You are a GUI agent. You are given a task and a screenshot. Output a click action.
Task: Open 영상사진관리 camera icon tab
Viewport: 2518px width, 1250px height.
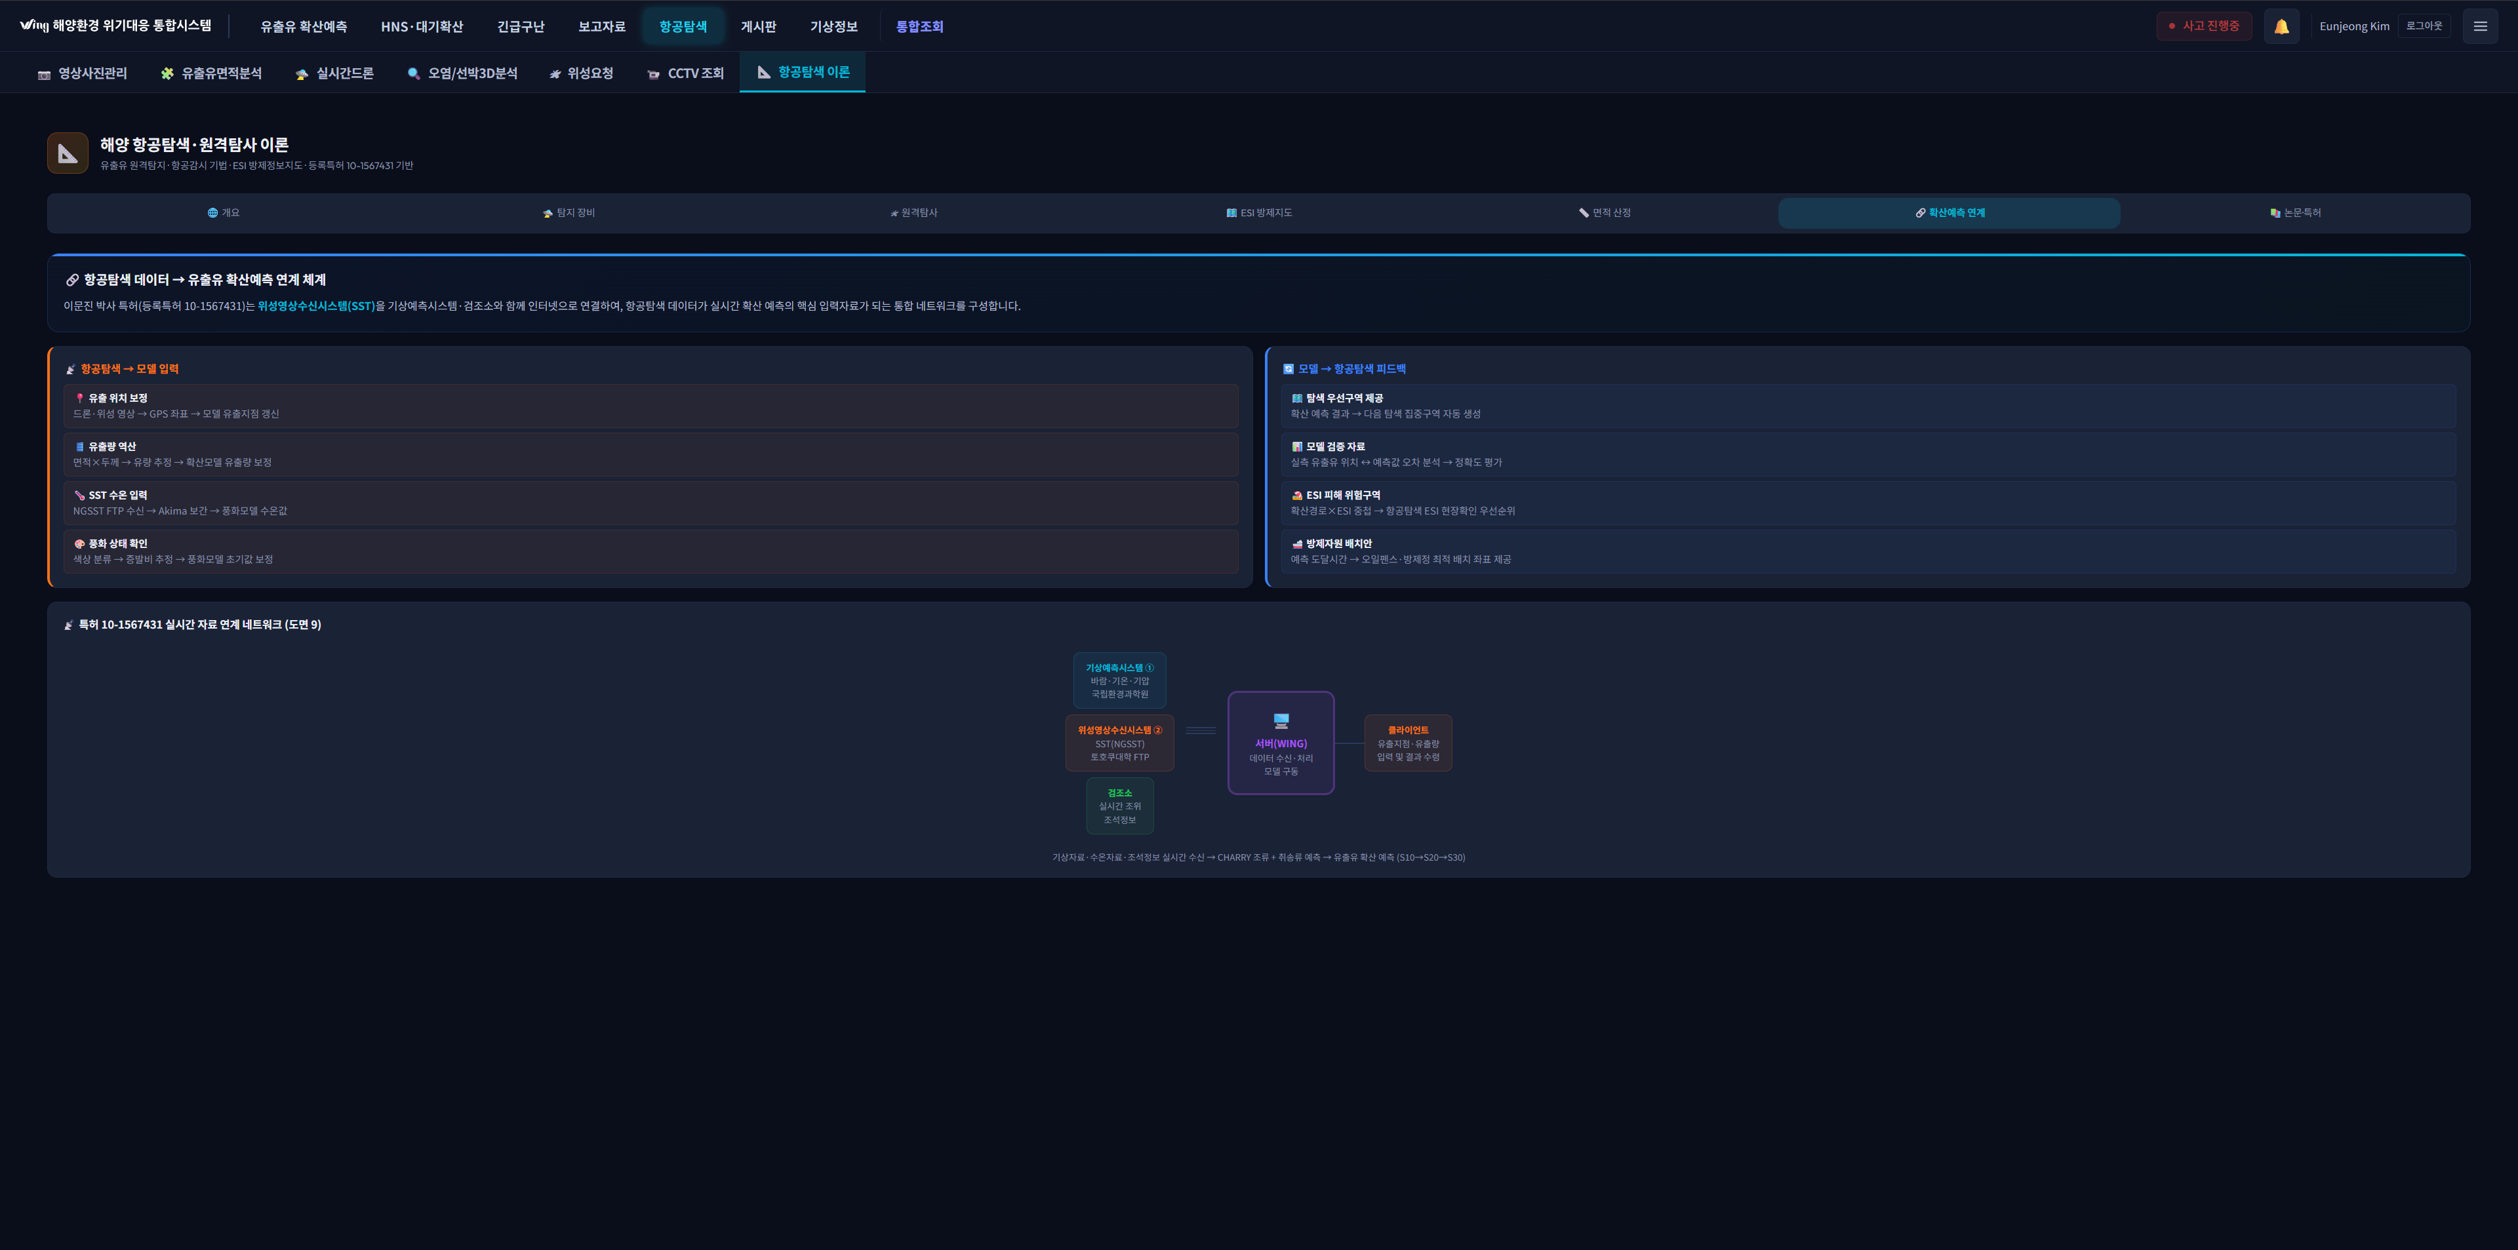(x=82, y=73)
